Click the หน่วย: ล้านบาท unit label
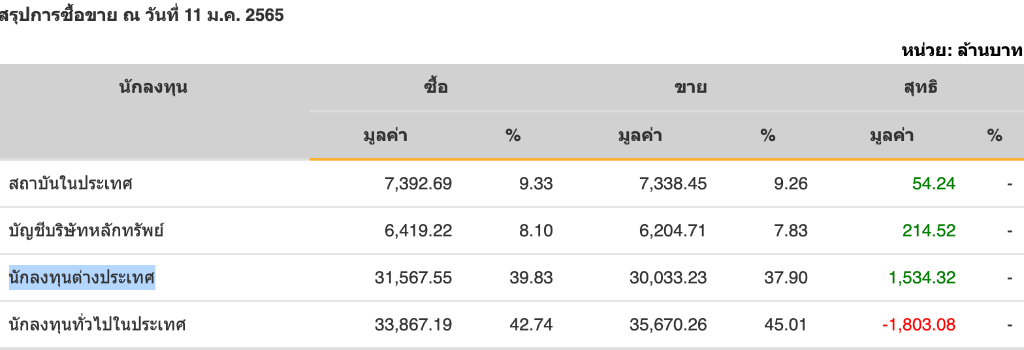This screenshot has width=1024, height=350. click(962, 51)
